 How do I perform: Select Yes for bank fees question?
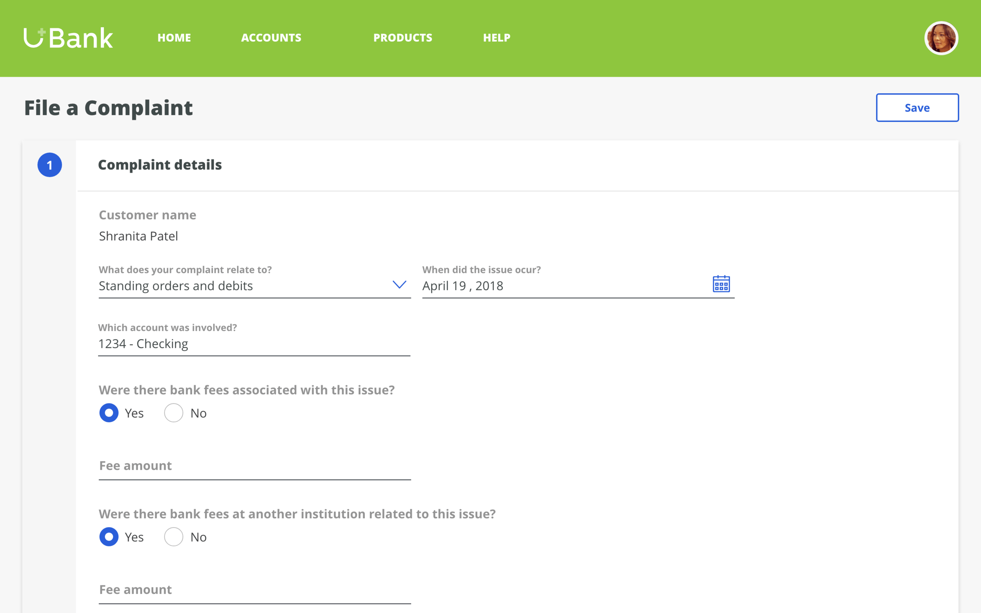click(109, 413)
